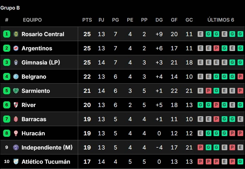Open the Rosario Central team link
245x169 pixels.
pyautogui.click(x=43, y=34)
